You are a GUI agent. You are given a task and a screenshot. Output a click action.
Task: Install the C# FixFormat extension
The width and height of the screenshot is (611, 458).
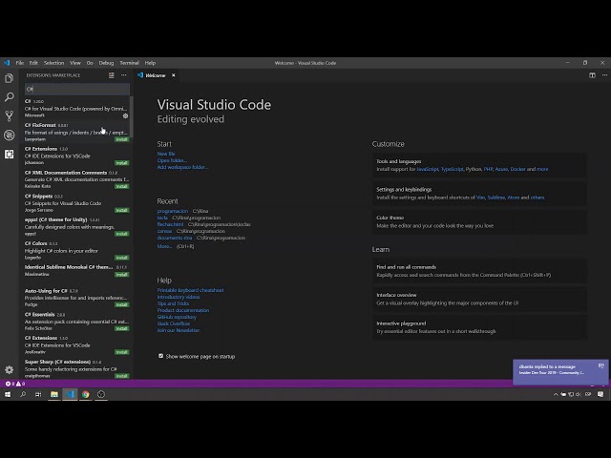point(121,139)
